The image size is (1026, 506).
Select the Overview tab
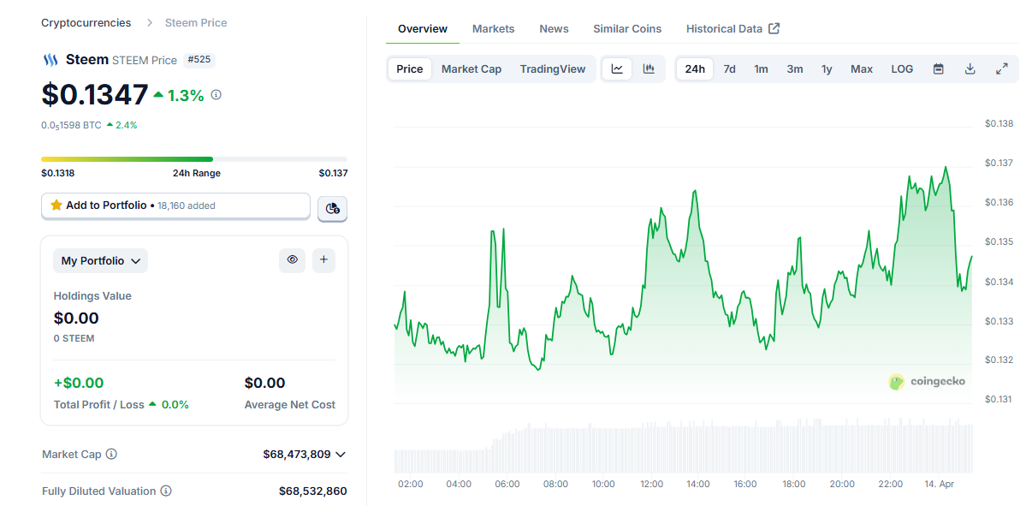[x=423, y=29]
